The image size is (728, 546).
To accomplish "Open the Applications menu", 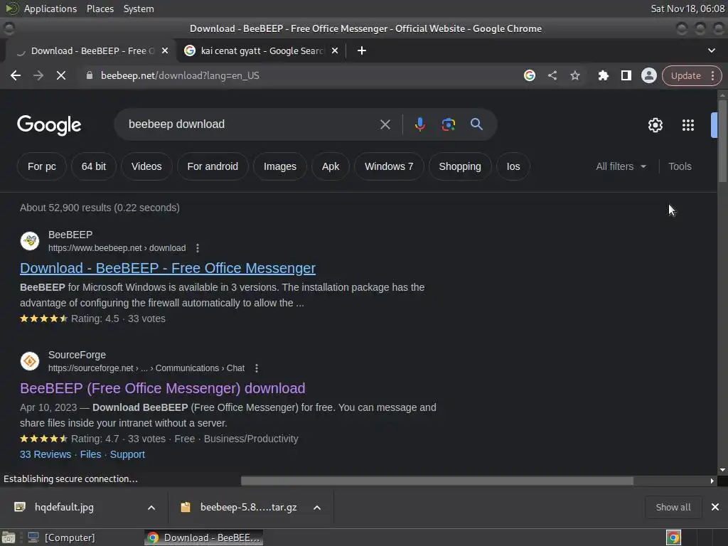I will click(50, 9).
